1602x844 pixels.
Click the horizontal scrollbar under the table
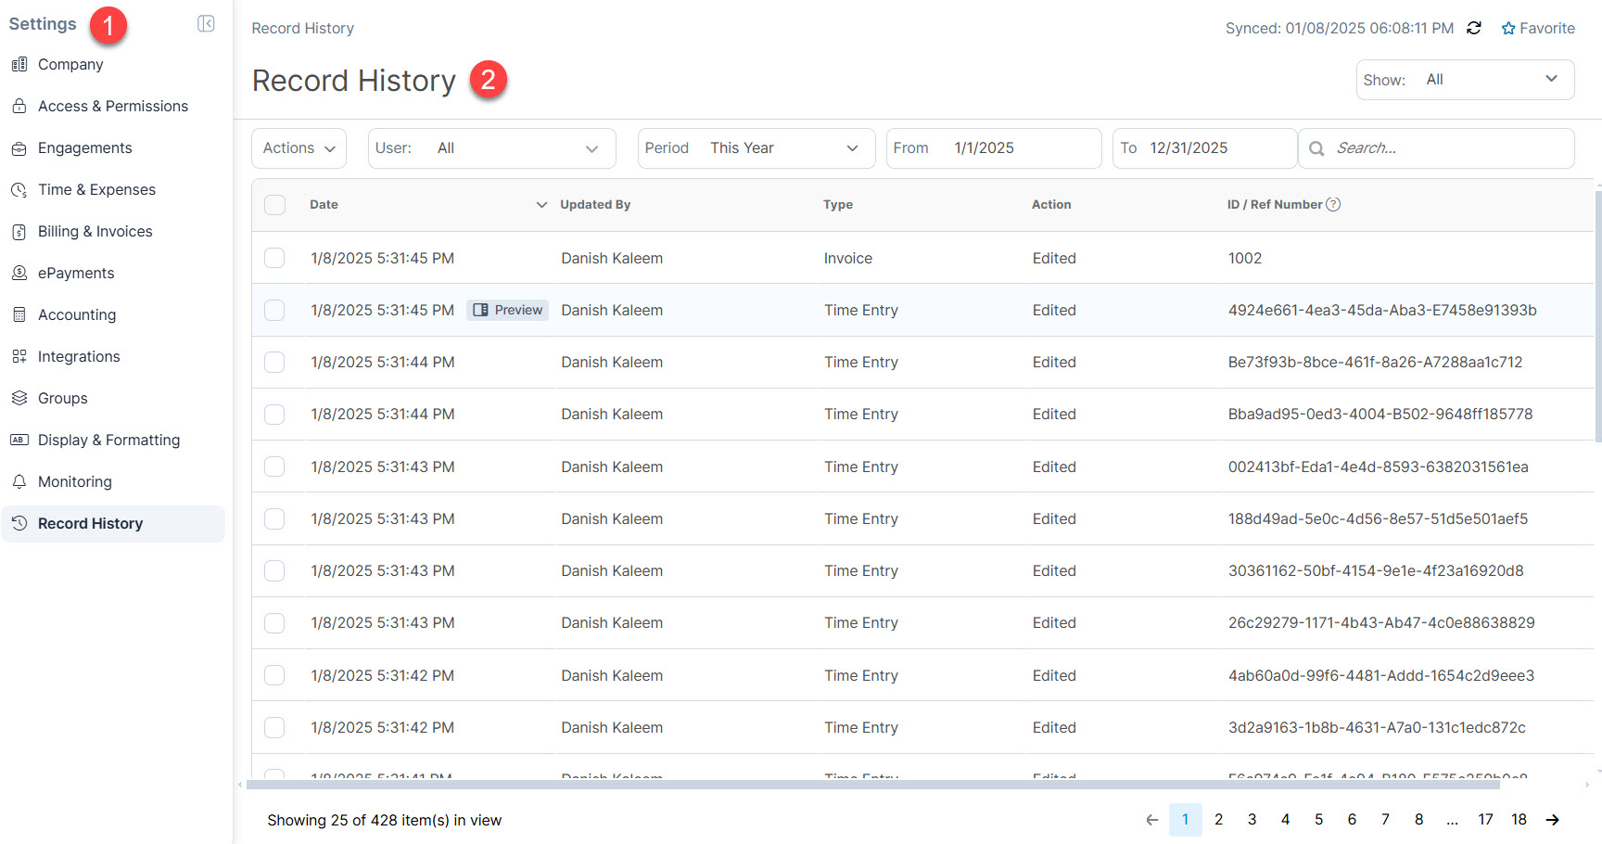(873, 785)
